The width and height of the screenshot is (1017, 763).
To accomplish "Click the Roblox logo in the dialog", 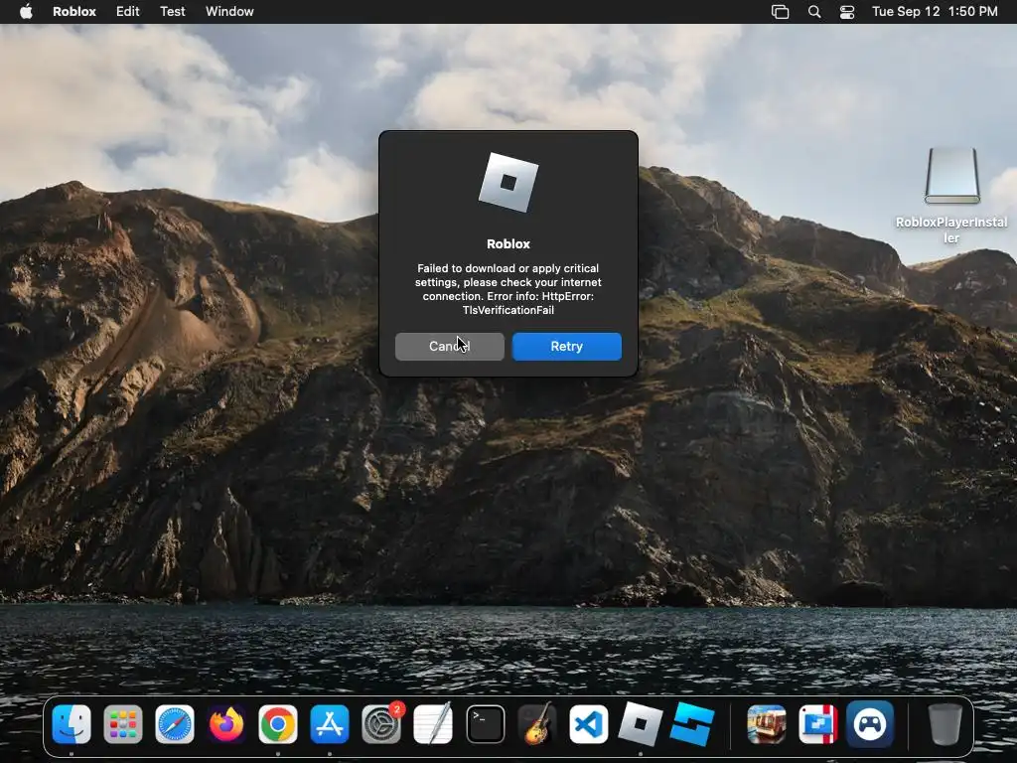I will click(x=508, y=183).
